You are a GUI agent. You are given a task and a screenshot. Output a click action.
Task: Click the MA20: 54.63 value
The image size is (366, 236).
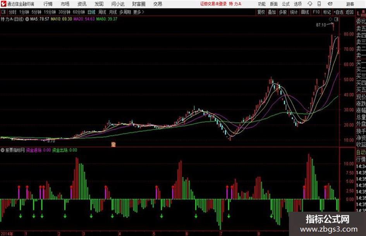tap(84, 19)
